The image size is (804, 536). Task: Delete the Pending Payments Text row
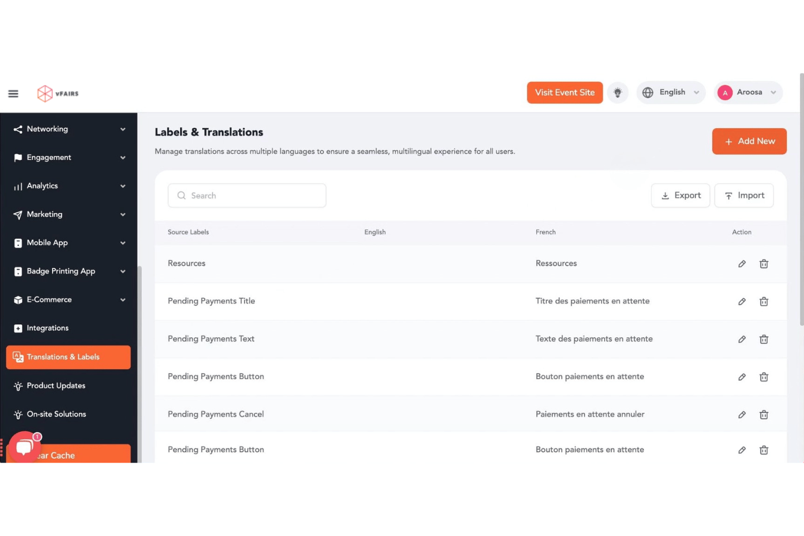[764, 339]
